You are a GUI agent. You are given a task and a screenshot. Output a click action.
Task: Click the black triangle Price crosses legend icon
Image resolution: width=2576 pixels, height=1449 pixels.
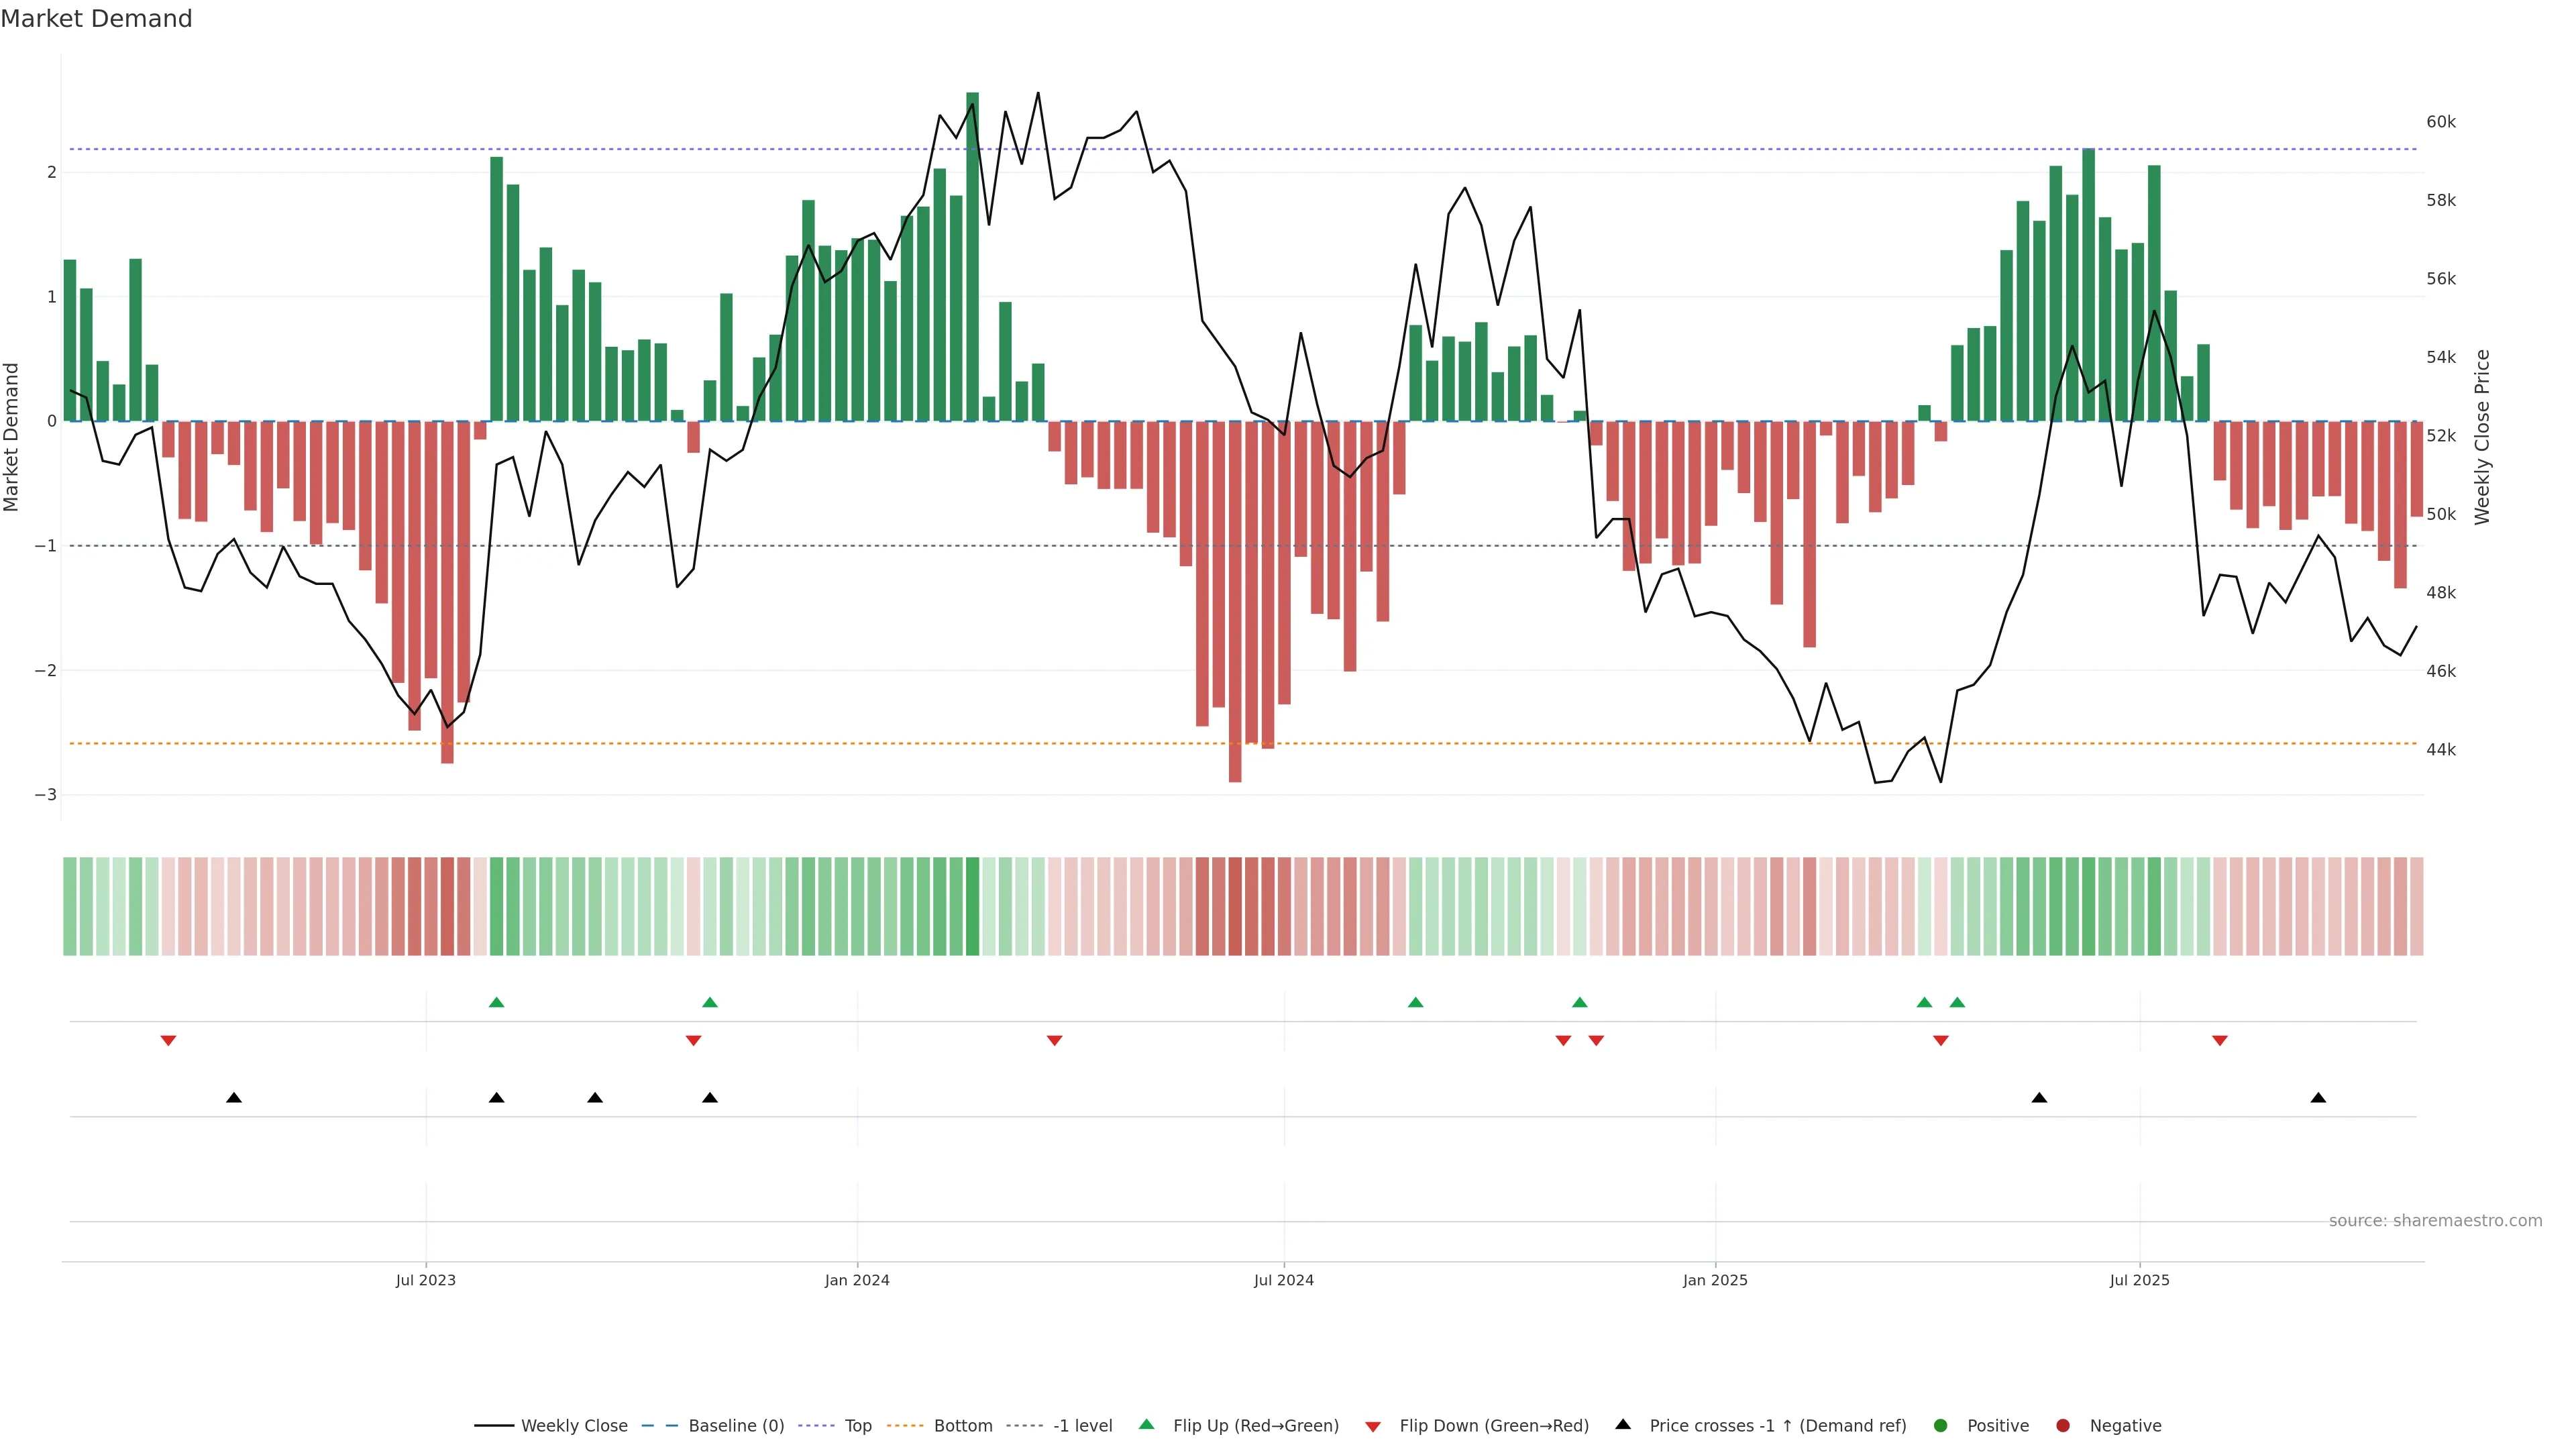pyautogui.click(x=1623, y=1424)
